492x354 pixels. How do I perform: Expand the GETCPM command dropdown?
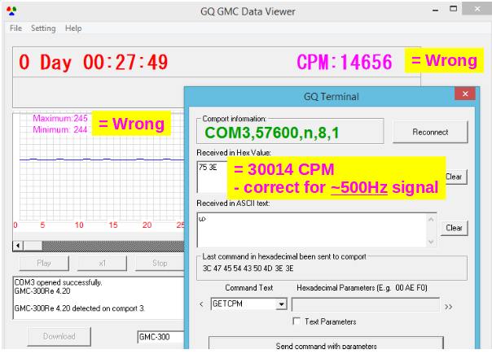pos(282,304)
